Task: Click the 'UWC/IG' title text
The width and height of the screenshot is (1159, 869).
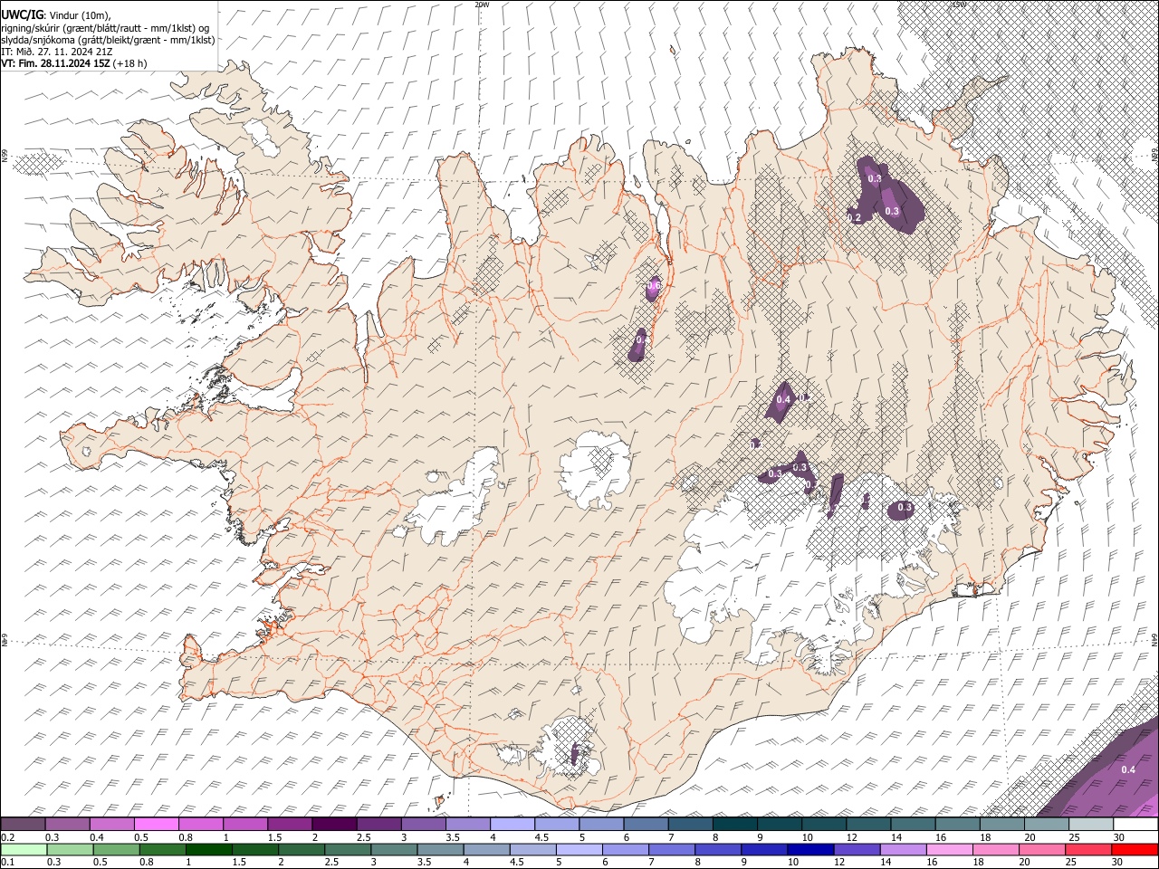Action: pos(22,15)
